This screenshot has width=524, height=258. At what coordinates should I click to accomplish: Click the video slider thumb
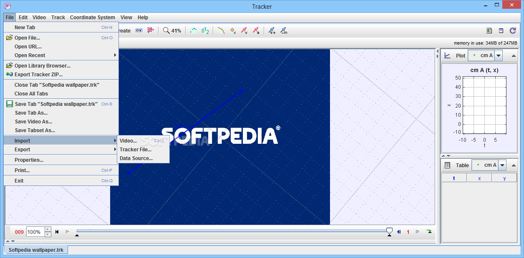[x=389, y=230]
